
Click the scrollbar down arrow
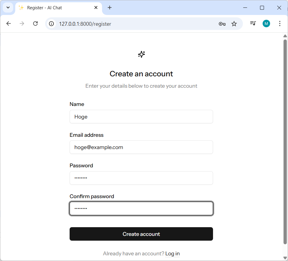pyautogui.click(x=285, y=258)
